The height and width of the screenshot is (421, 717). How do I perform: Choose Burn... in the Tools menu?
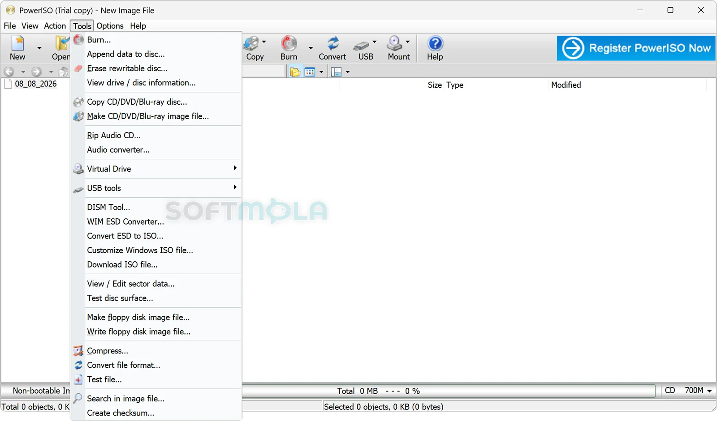[x=156, y=40]
